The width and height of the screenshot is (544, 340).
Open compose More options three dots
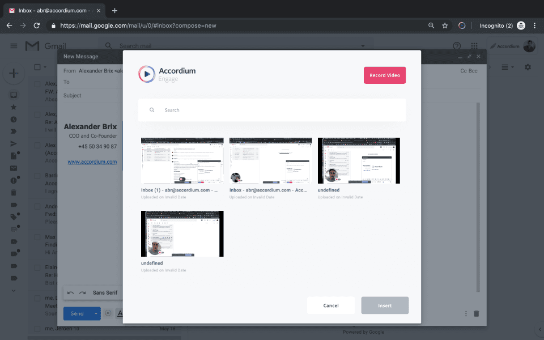click(x=466, y=313)
